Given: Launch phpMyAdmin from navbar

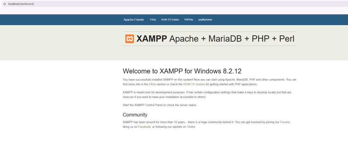Looking at the screenshot, I should point(205,20).
